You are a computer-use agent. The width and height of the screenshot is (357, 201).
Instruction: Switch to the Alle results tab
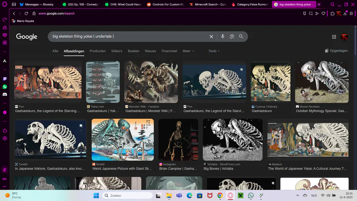point(55,51)
